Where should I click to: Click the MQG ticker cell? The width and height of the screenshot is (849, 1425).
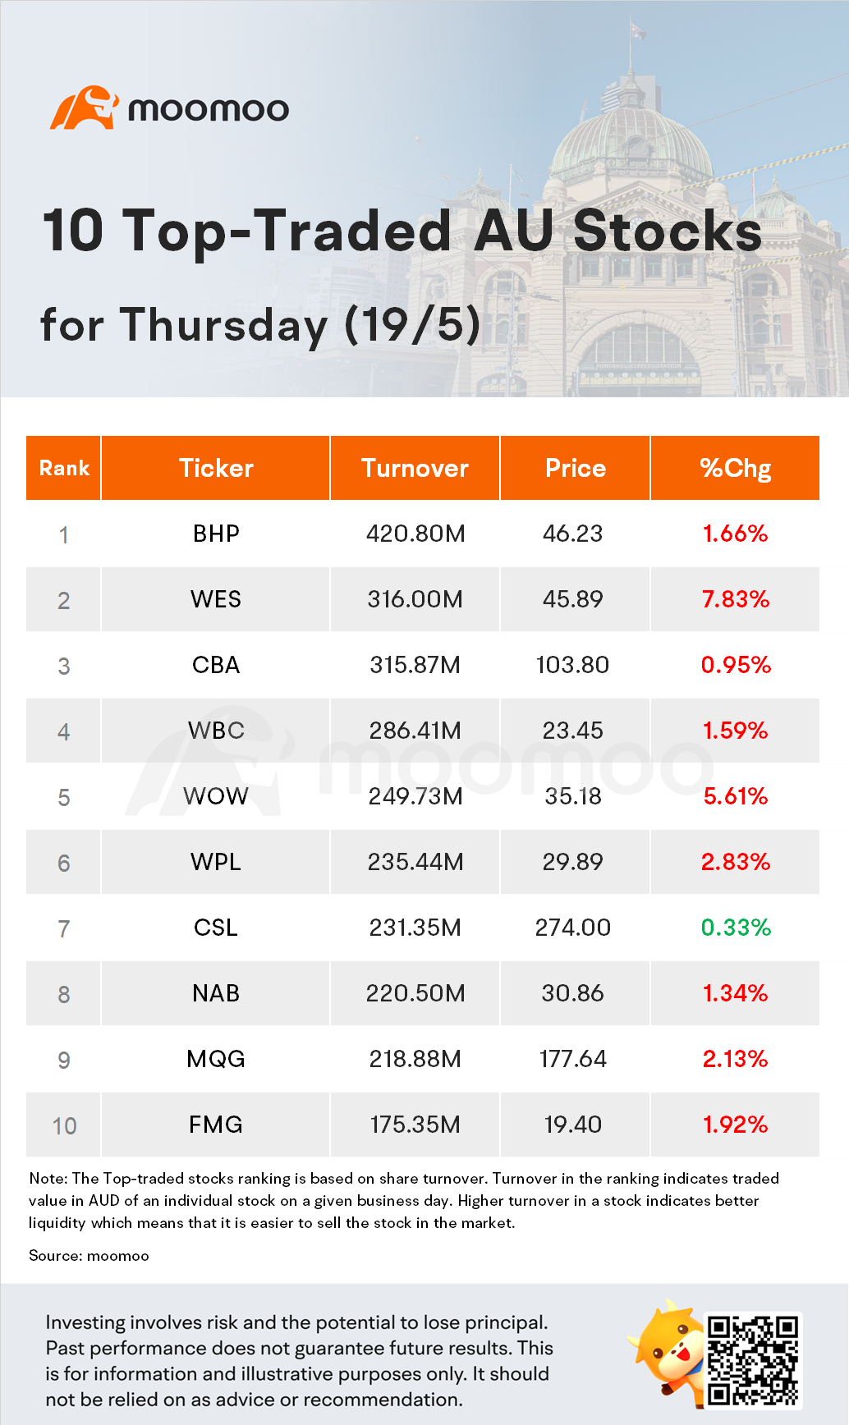(216, 1059)
